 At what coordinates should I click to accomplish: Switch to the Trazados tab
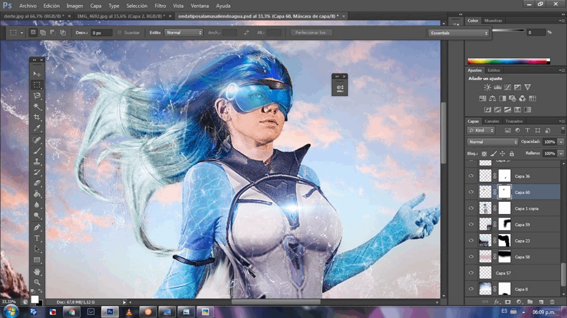point(514,121)
